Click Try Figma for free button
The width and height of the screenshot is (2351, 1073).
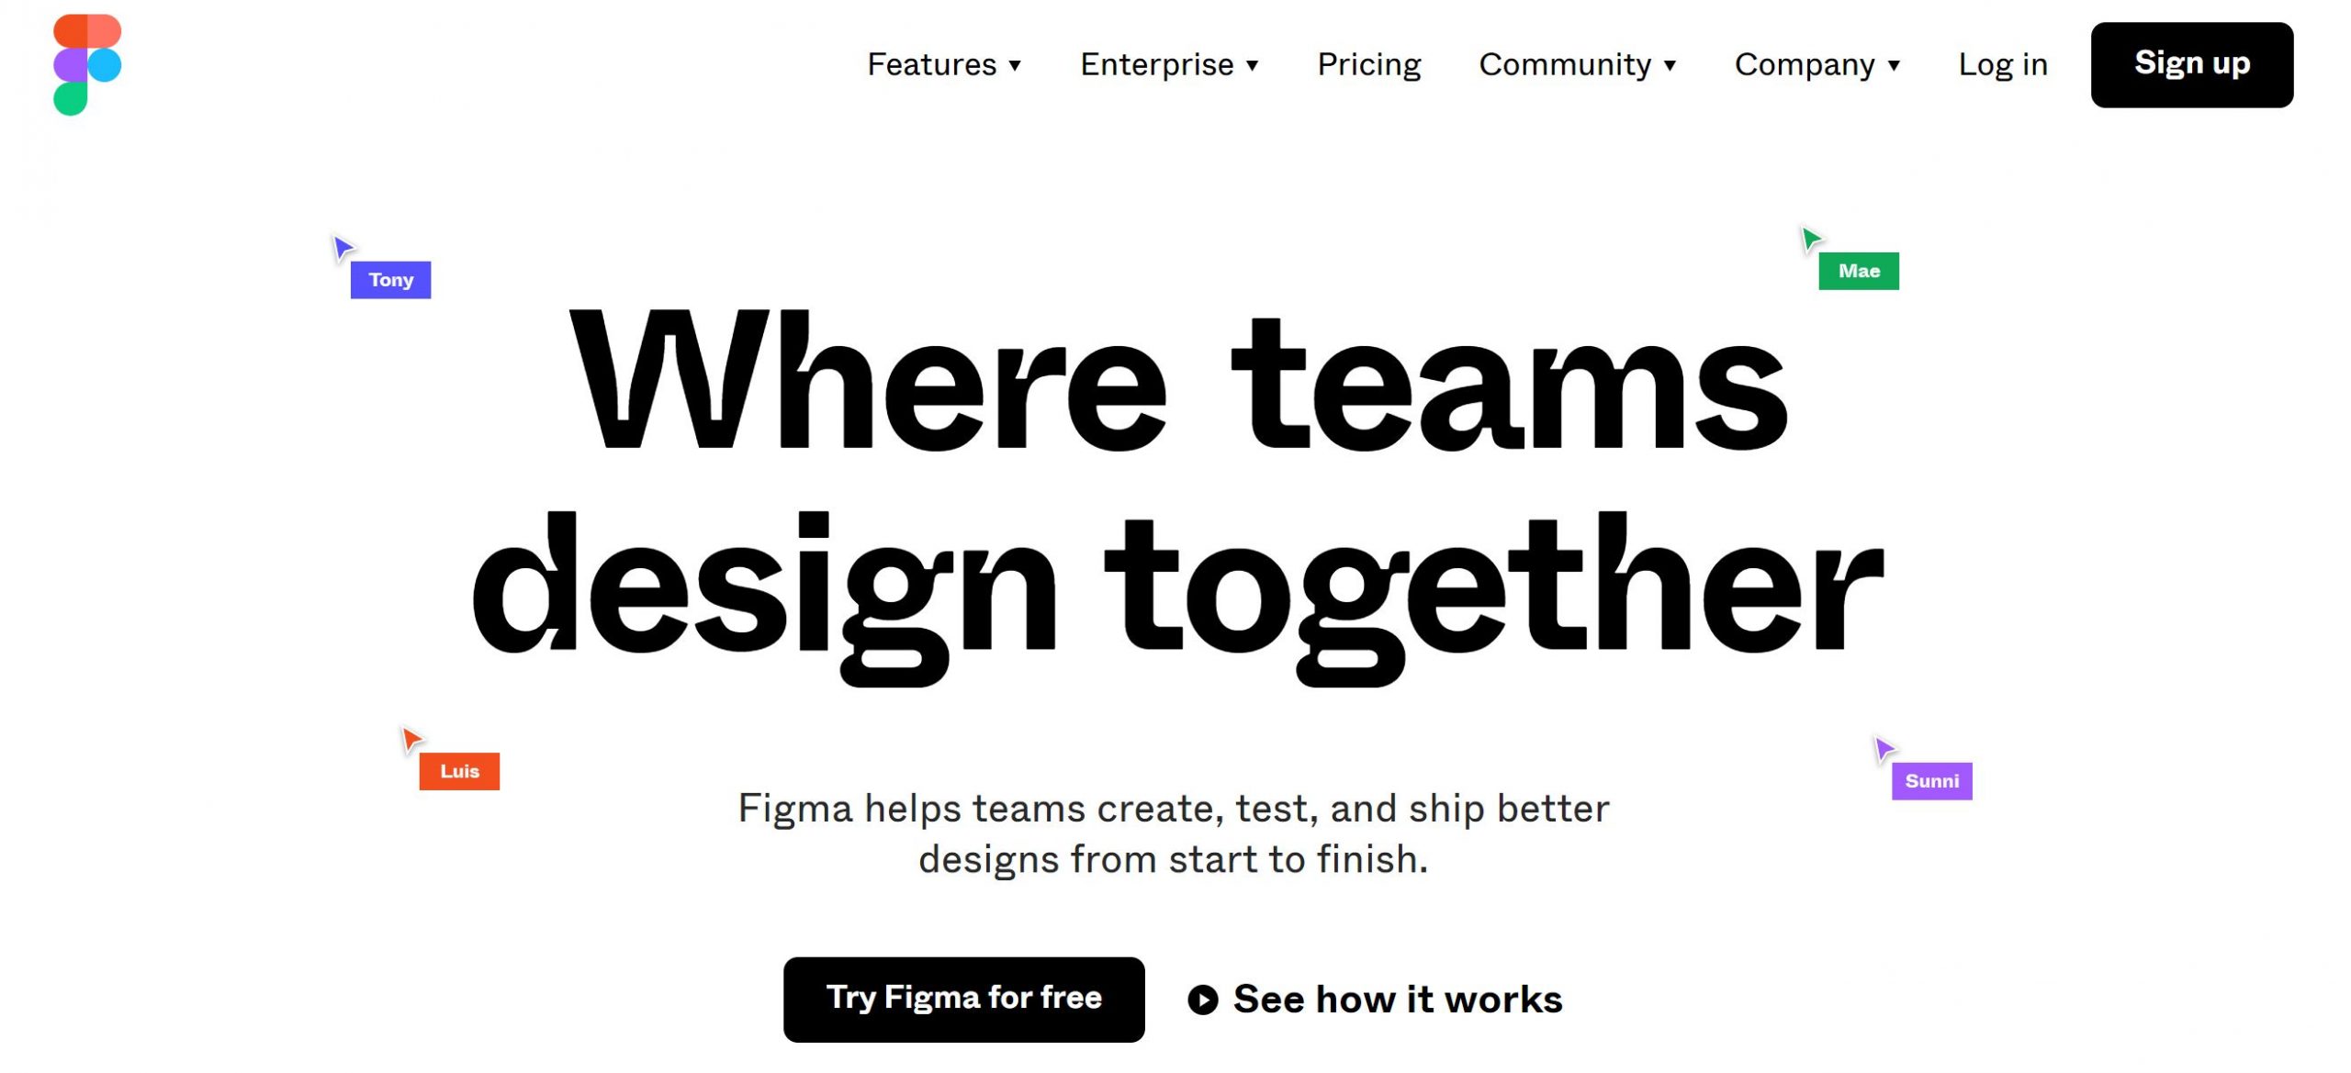point(964,1000)
